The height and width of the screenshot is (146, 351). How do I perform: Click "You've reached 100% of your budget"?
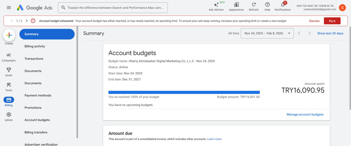point(134,97)
